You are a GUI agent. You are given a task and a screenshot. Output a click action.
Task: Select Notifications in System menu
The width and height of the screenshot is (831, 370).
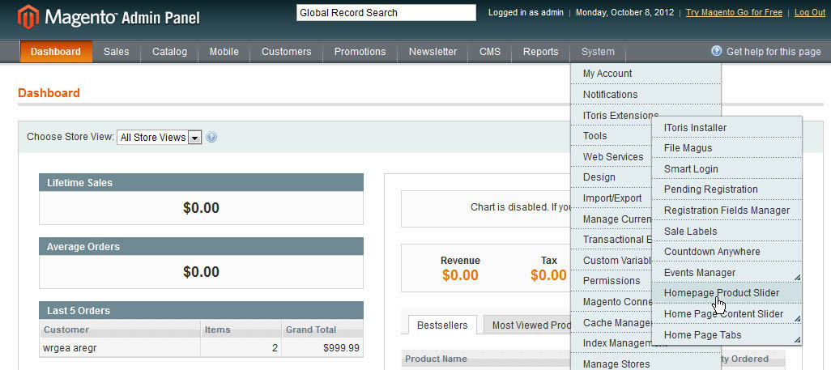[646, 95]
